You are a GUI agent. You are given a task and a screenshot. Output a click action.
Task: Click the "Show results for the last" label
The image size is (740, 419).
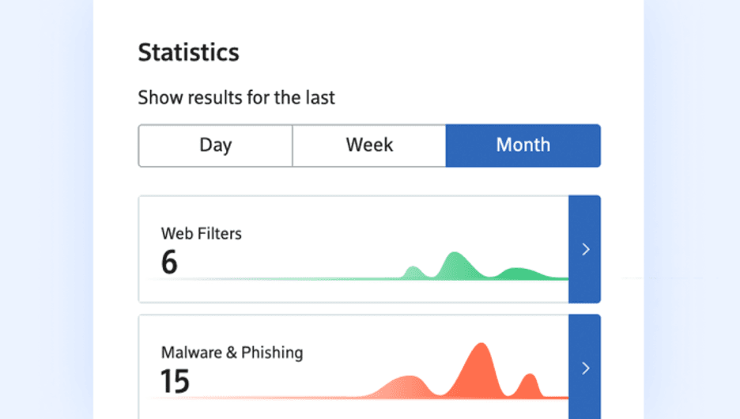[236, 98]
